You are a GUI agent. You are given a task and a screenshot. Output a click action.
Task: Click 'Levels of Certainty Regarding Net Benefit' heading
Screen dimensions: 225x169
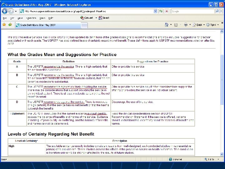[x=51, y=134]
